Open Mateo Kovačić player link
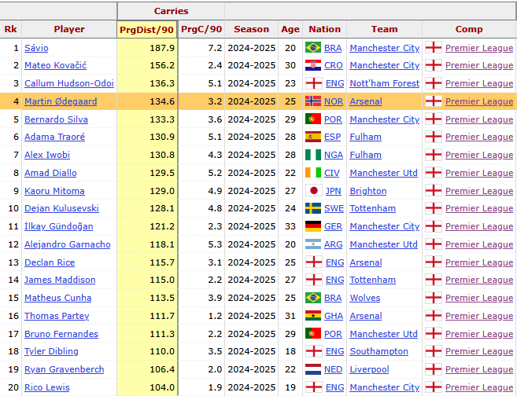The width and height of the screenshot is (517, 396). click(55, 65)
